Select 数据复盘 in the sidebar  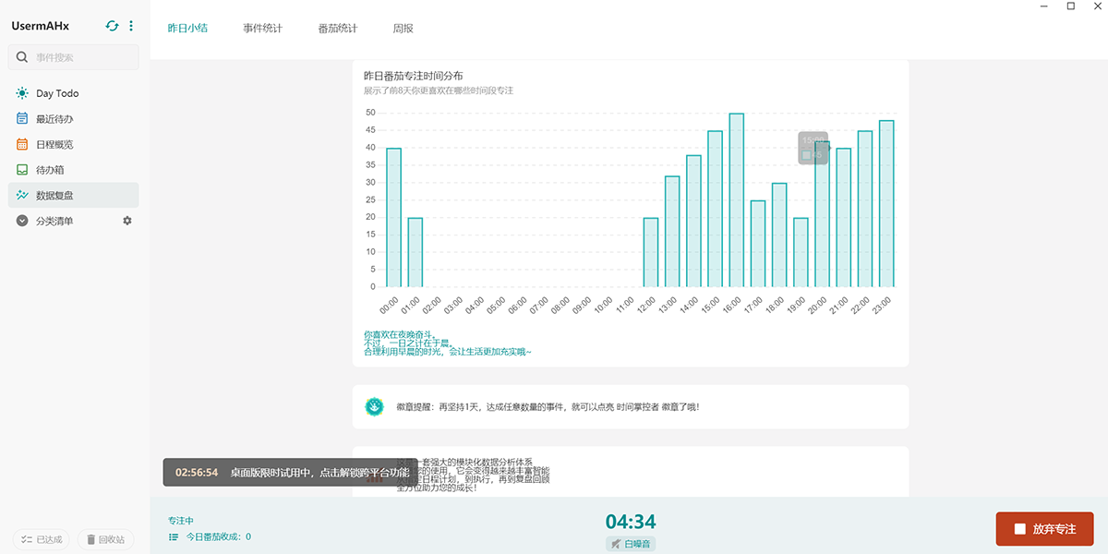click(54, 196)
